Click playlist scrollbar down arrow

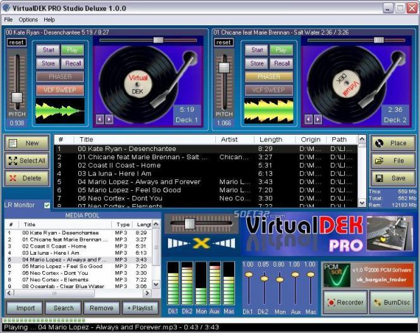coord(362,203)
